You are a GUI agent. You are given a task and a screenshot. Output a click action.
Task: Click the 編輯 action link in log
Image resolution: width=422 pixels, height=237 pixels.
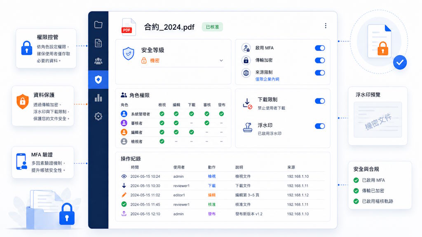click(212, 195)
